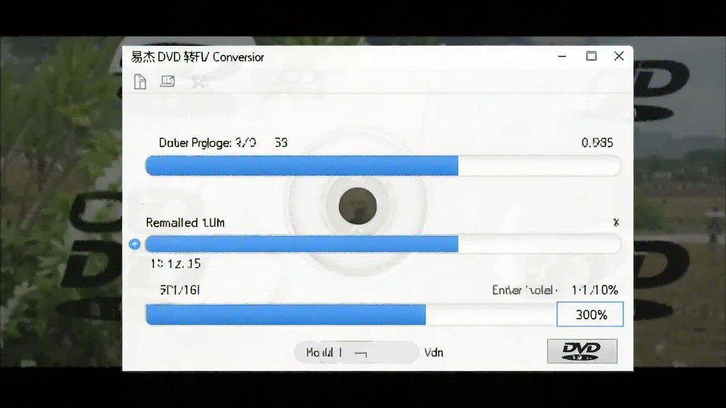The image size is (726, 408).
Task: Click the disc center preview image
Action: (357, 206)
